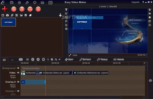Undo the last action
Image resolution: width=153 pixels, height=99 pixels.
point(56,59)
